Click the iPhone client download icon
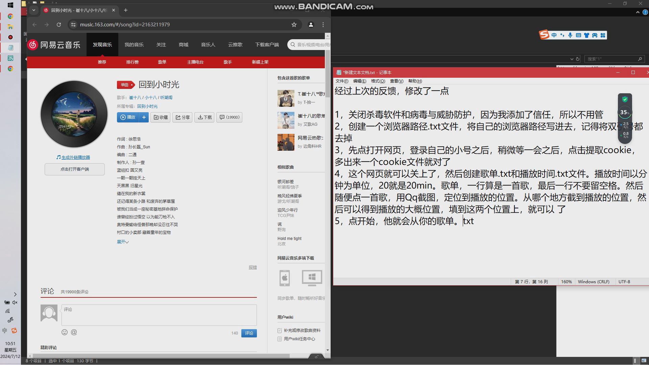 click(x=285, y=278)
